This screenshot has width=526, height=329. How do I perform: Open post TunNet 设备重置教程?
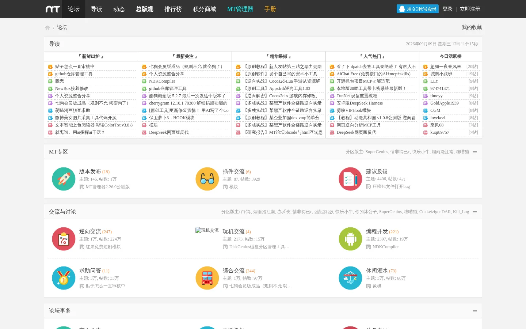tap(357, 96)
